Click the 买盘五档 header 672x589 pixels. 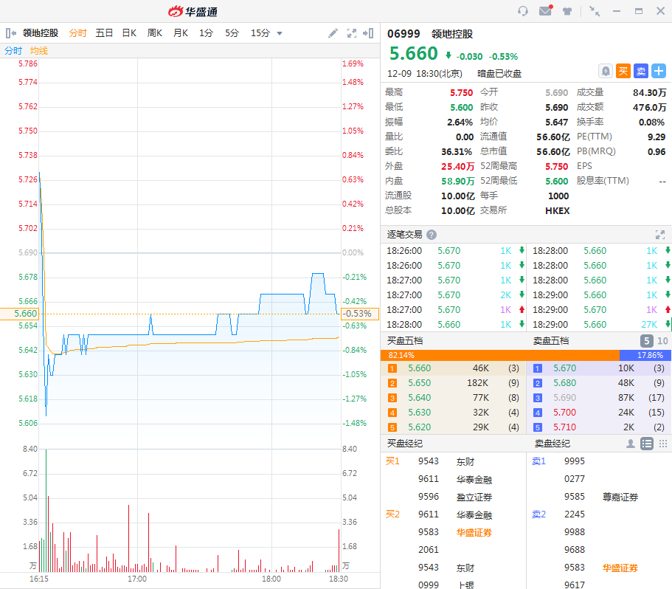(404, 341)
